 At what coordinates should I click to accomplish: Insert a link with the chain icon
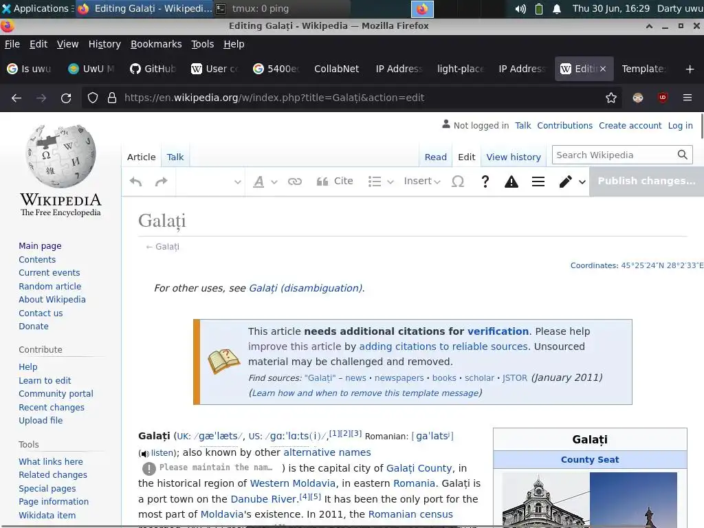pos(294,181)
